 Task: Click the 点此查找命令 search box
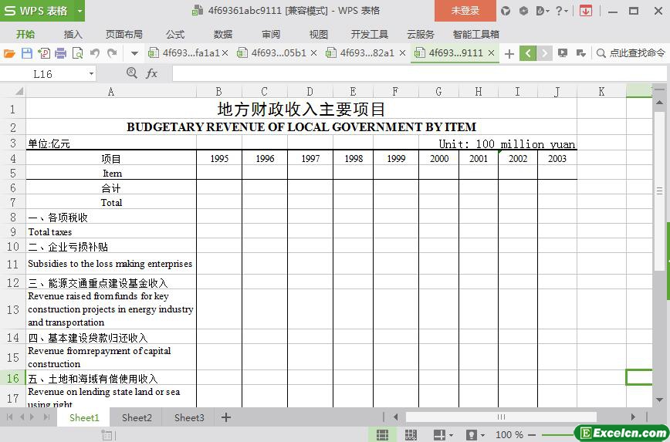coord(631,53)
